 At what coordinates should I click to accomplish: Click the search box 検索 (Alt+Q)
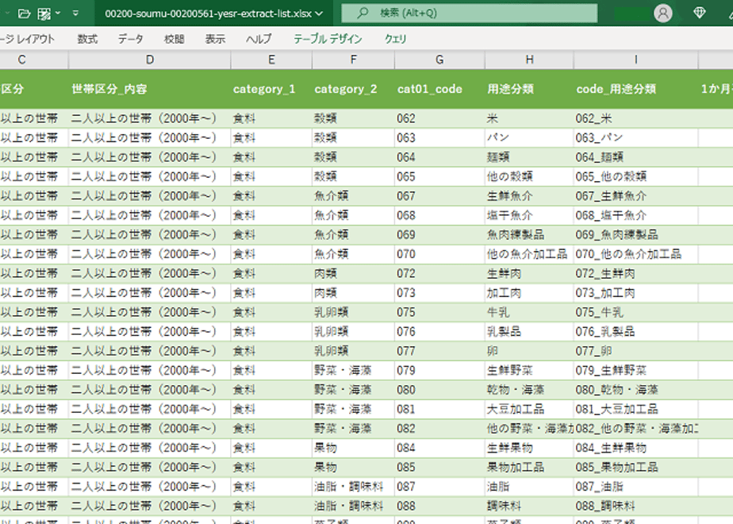470,13
